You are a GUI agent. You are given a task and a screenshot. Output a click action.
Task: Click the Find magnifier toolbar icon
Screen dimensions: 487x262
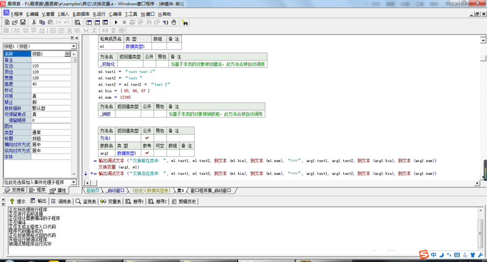pyautogui.click(x=77, y=22)
